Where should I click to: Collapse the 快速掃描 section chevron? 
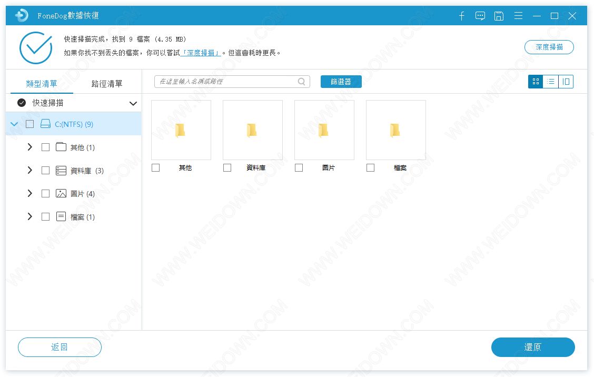click(x=133, y=103)
